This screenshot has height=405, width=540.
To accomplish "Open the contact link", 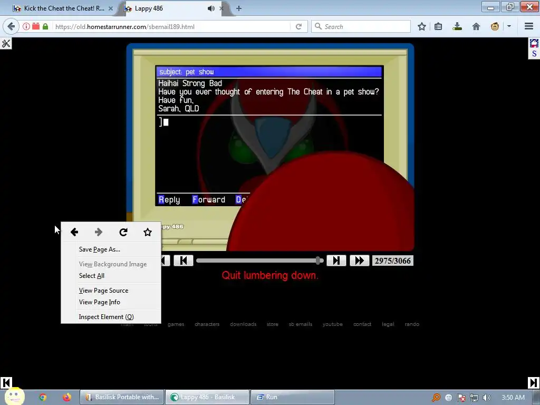I will click(x=362, y=324).
